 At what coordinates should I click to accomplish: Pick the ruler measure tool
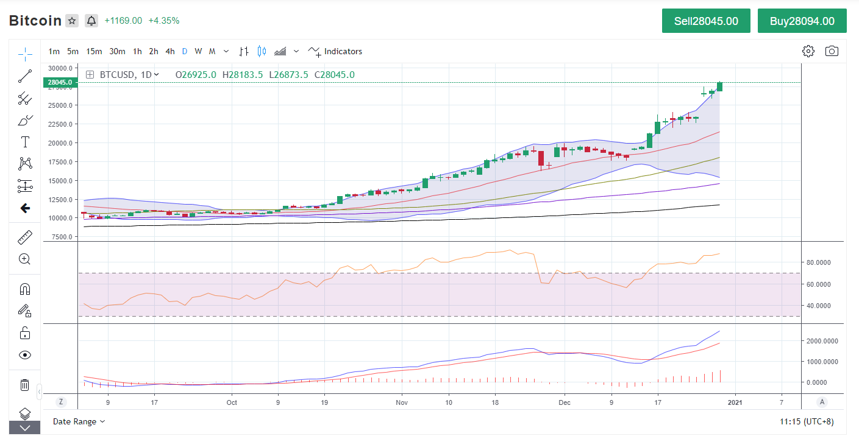pos(25,237)
